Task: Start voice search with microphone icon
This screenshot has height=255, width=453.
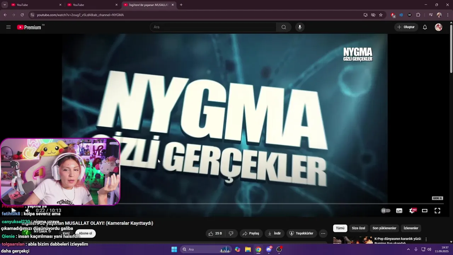Action: coord(300,27)
